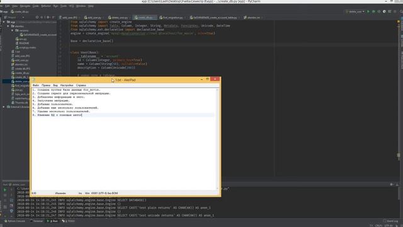Image resolution: width=403 pixels, height=227 pixels.
Task: Open the Navigate menu in PyCharm
Action: 25,6
